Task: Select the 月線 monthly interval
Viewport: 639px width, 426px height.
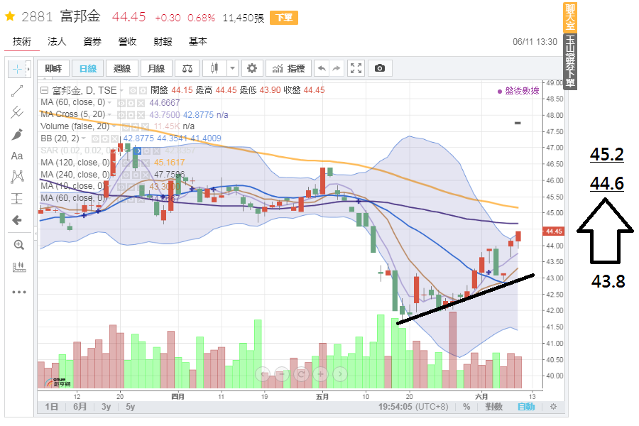Action: pos(156,68)
